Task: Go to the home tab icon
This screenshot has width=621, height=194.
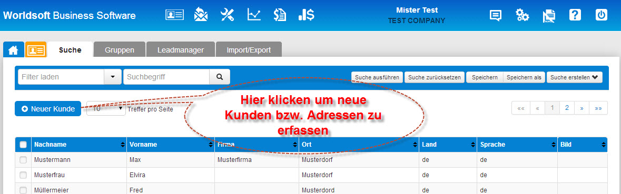Action: pos(14,50)
